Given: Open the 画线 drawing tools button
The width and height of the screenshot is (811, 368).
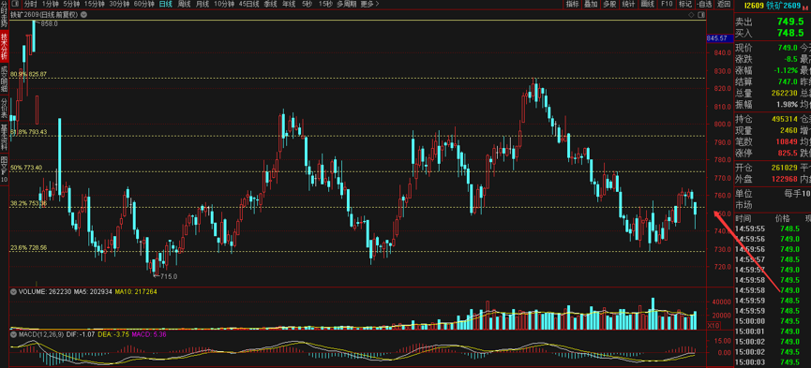Looking at the screenshot, I should [x=648, y=4].
